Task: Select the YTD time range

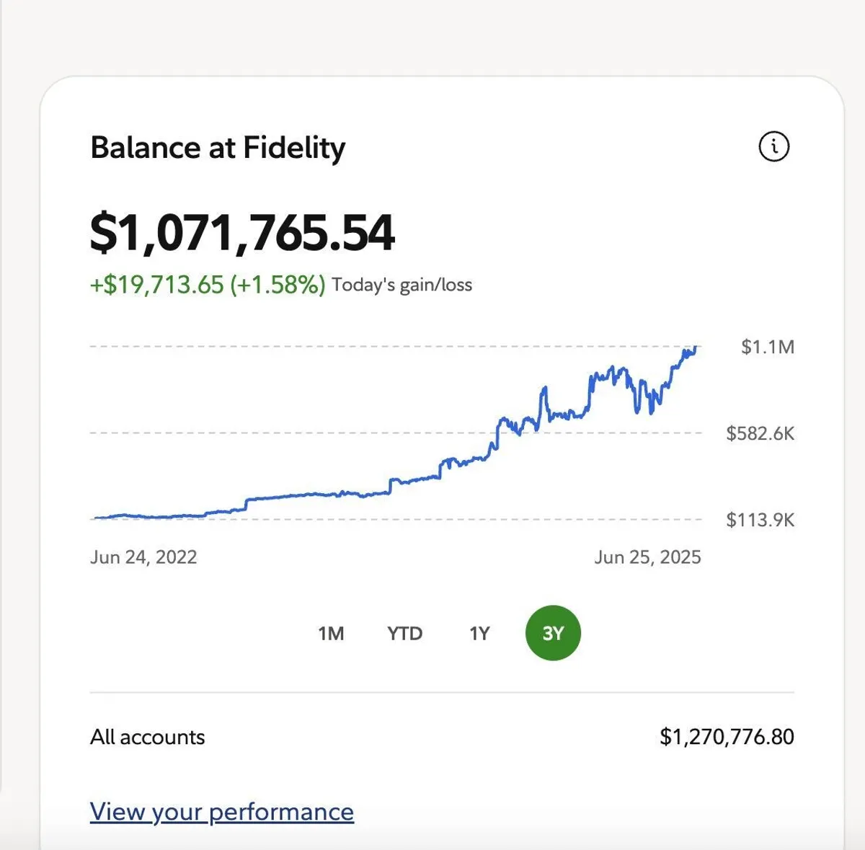Action: tap(404, 633)
